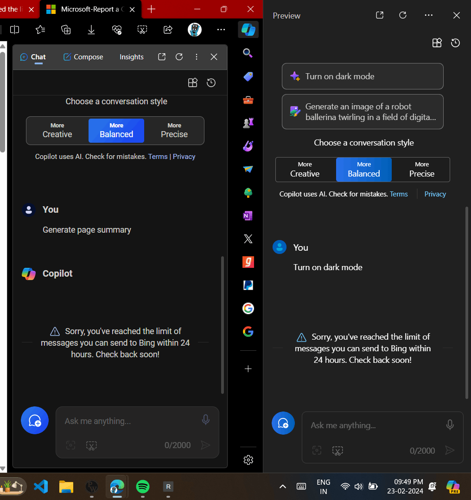The height and width of the screenshot is (500, 471).
Task: Select More Balanced in left pane
Action: coord(116,131)
